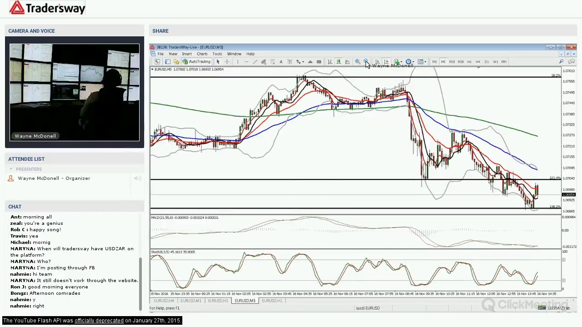
Task: Switch timeframe to M15
Action: click(452, 61)
